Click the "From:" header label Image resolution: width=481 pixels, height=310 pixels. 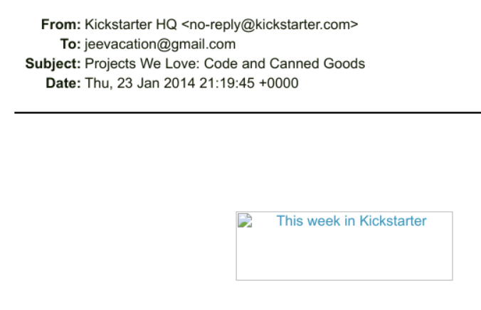pos(60,25)
